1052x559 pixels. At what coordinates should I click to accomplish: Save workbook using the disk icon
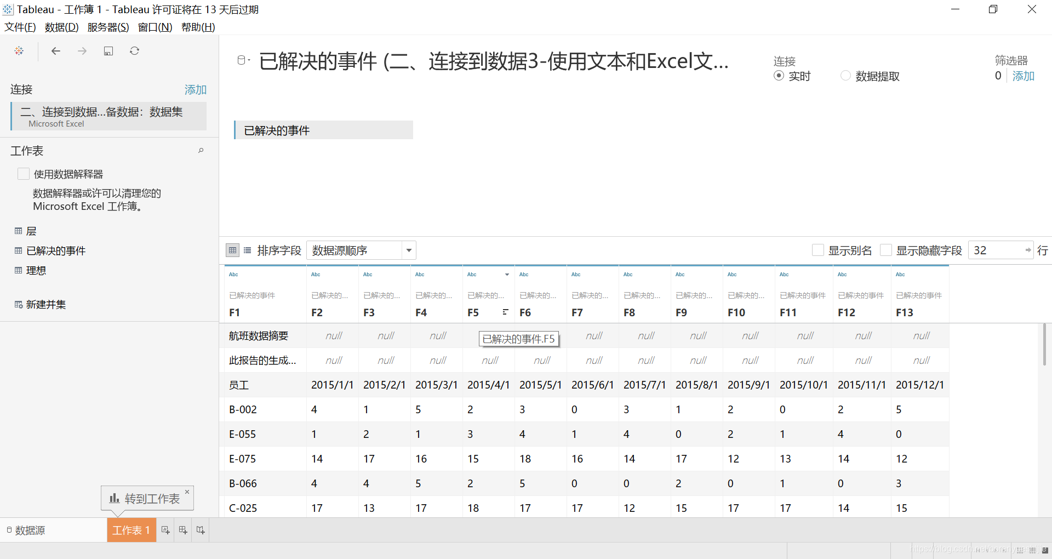[x=108, y=51]
